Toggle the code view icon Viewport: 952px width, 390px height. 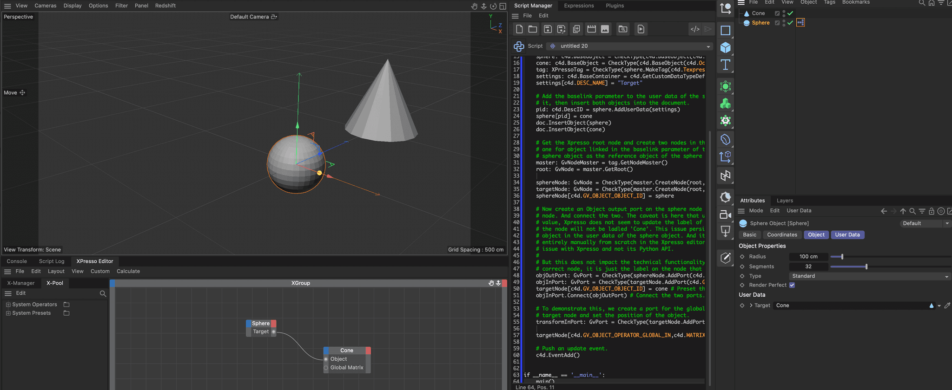pos(695,29)
